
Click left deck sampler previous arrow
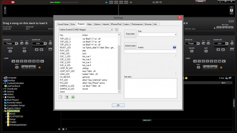(36, 49)
